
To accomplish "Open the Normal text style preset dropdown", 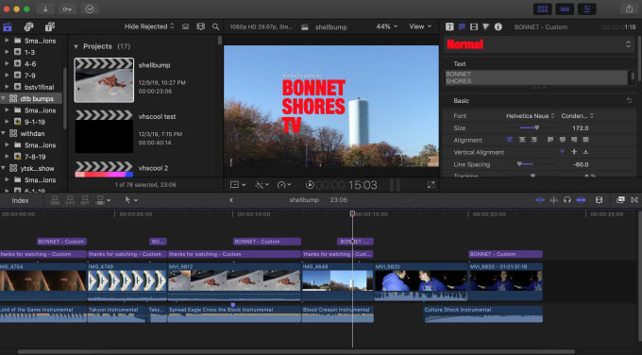I will 540,44.
